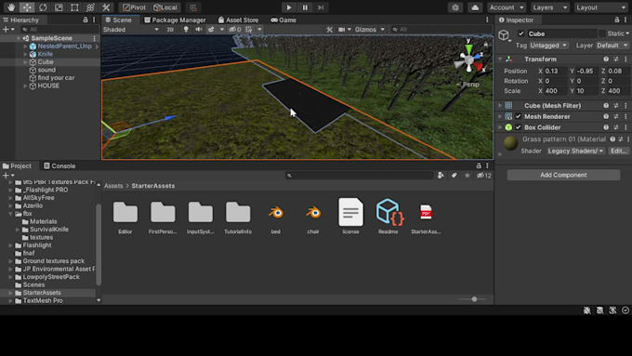Open the Account dropdown
Screen dimensions: 632x356
[506, 7]
